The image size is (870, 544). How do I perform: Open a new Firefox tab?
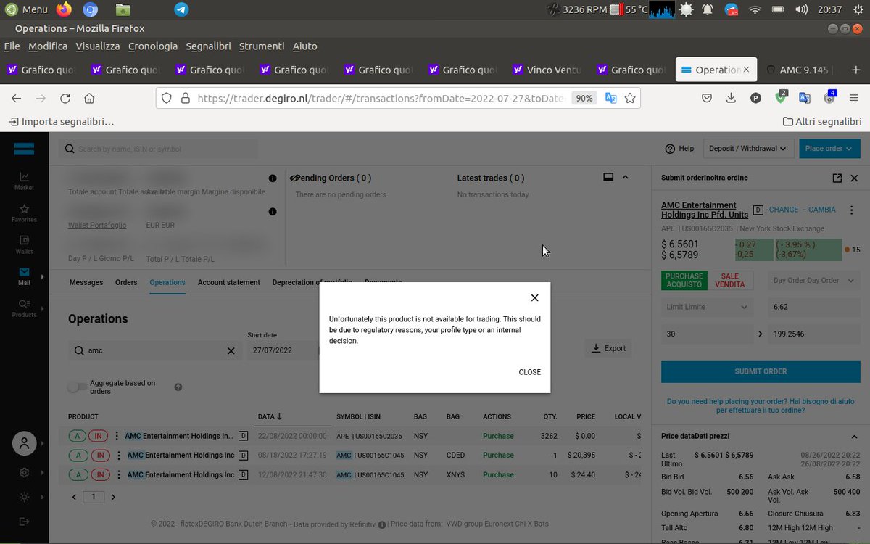click(856, 70)
